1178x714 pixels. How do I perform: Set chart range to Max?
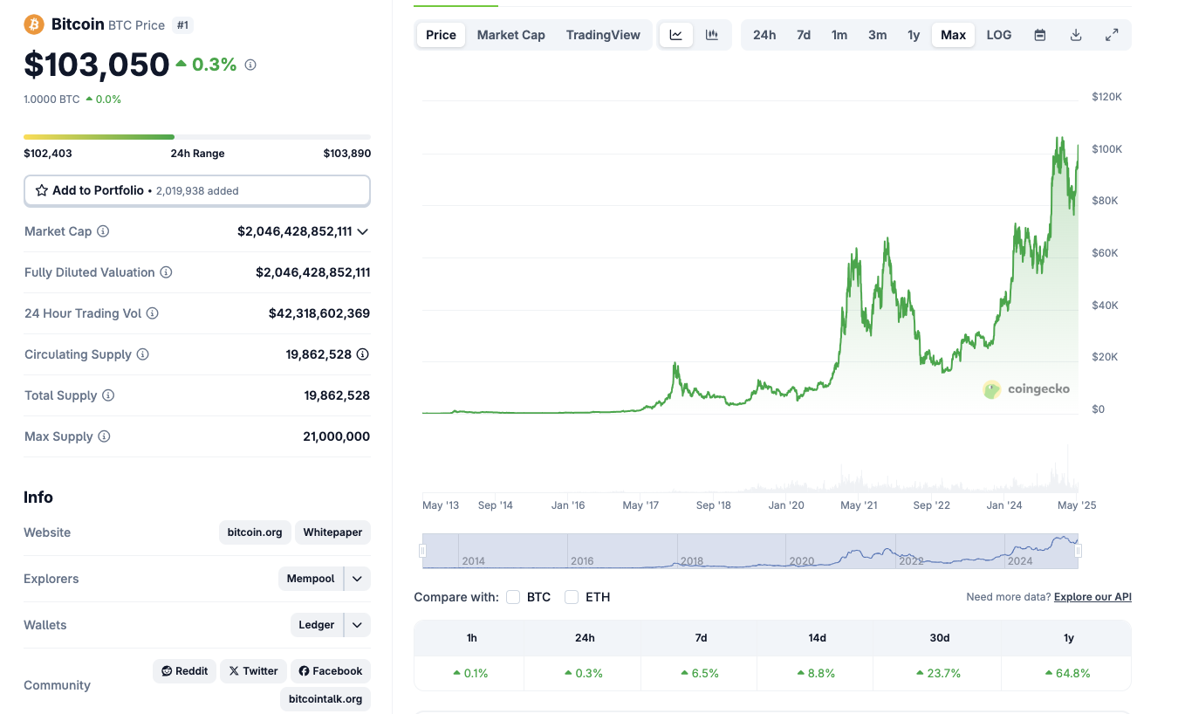click(954, 35)
